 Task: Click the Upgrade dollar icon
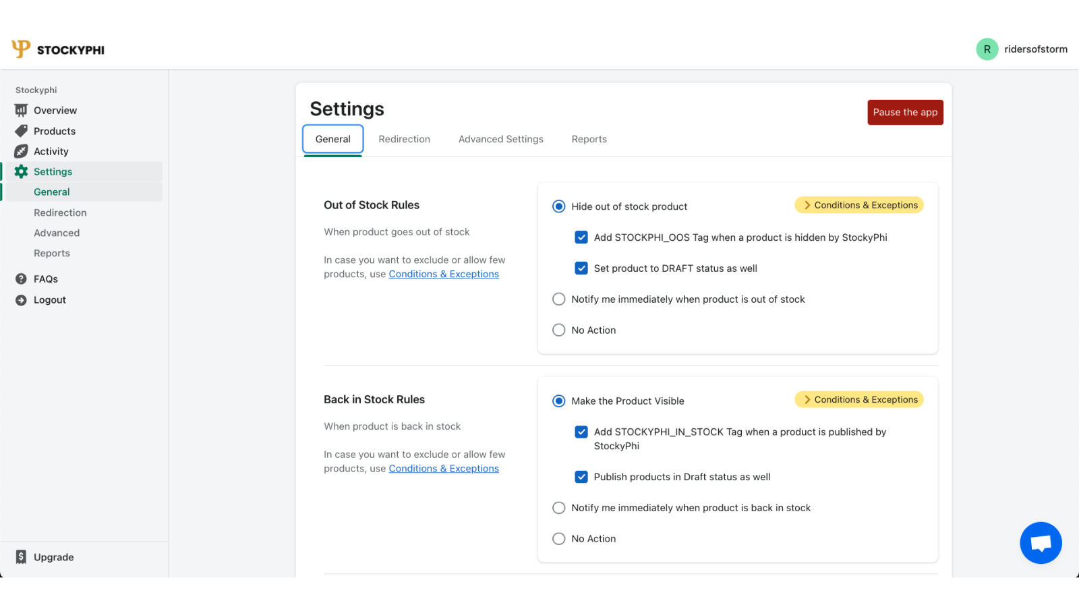click(x=22, y=557)
